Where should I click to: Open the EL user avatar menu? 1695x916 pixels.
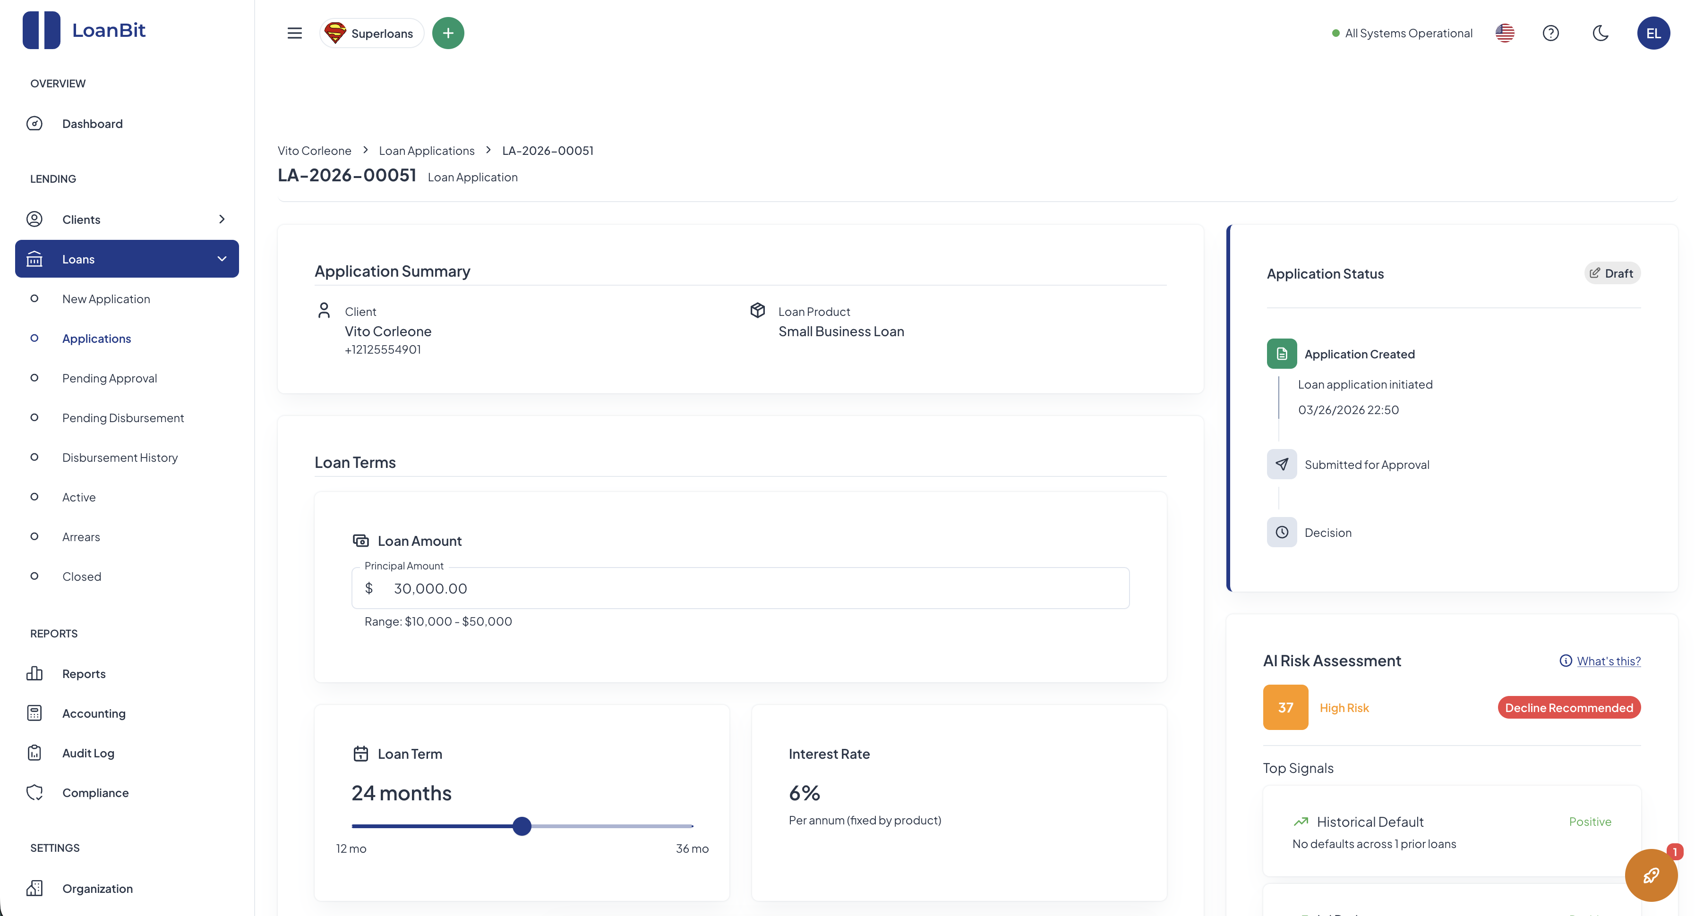pos(1653,33)
